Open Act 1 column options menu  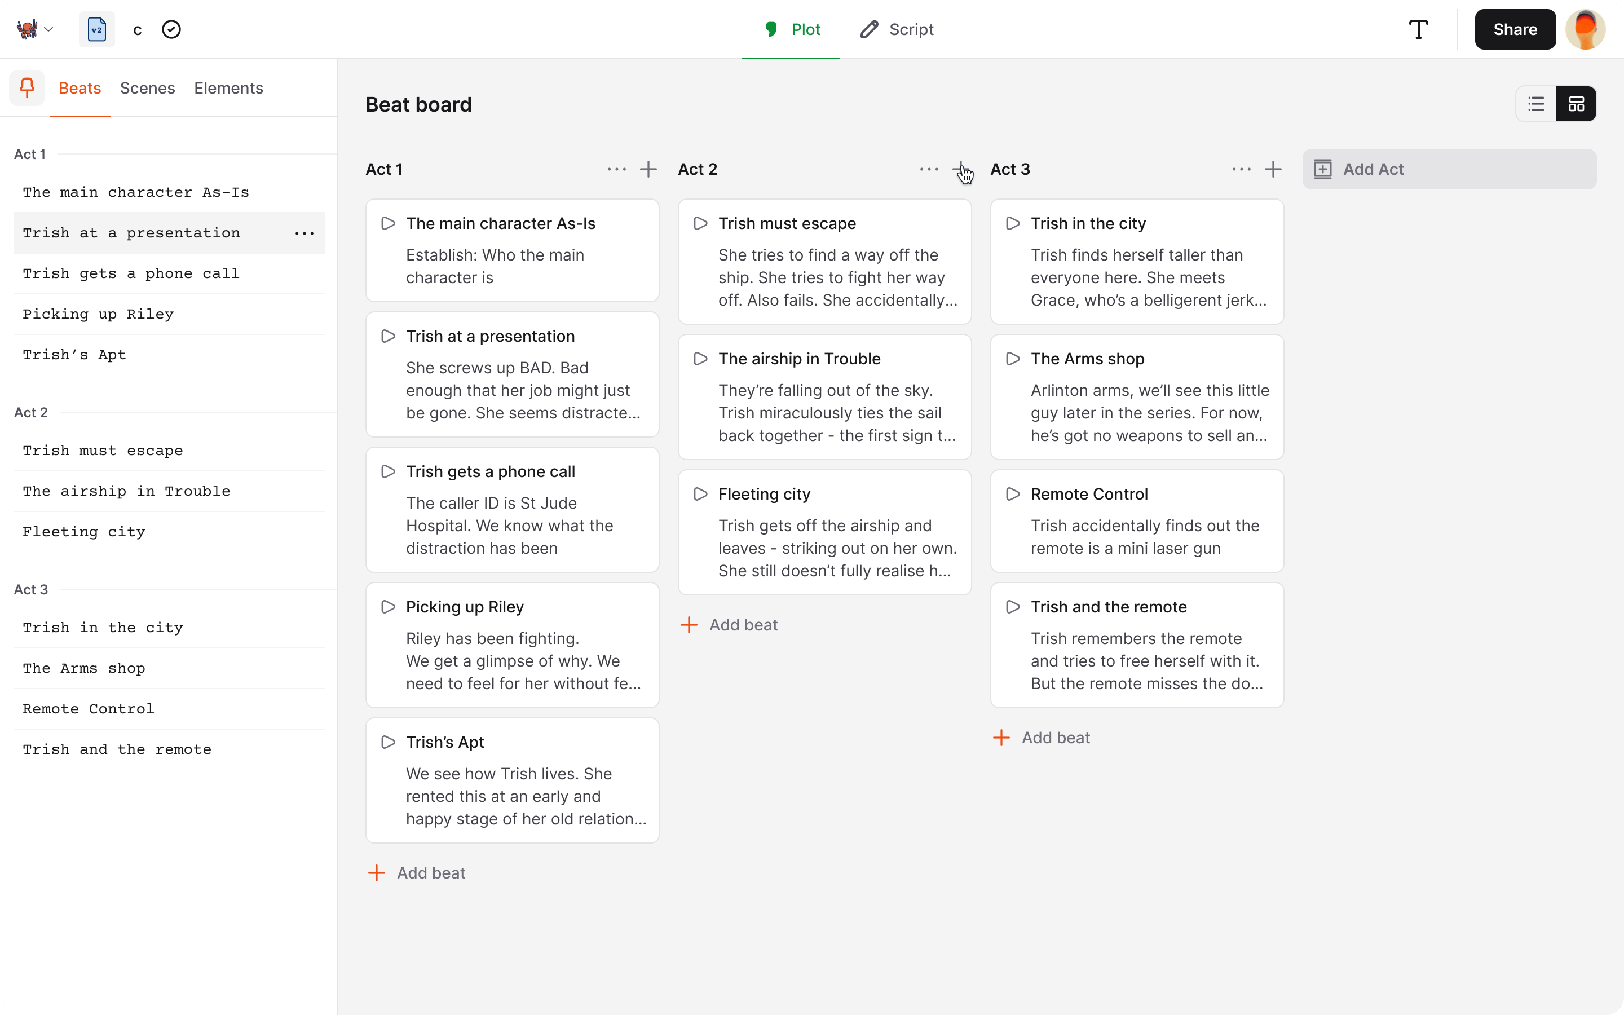pyautogui.click(x=616, y=169)
